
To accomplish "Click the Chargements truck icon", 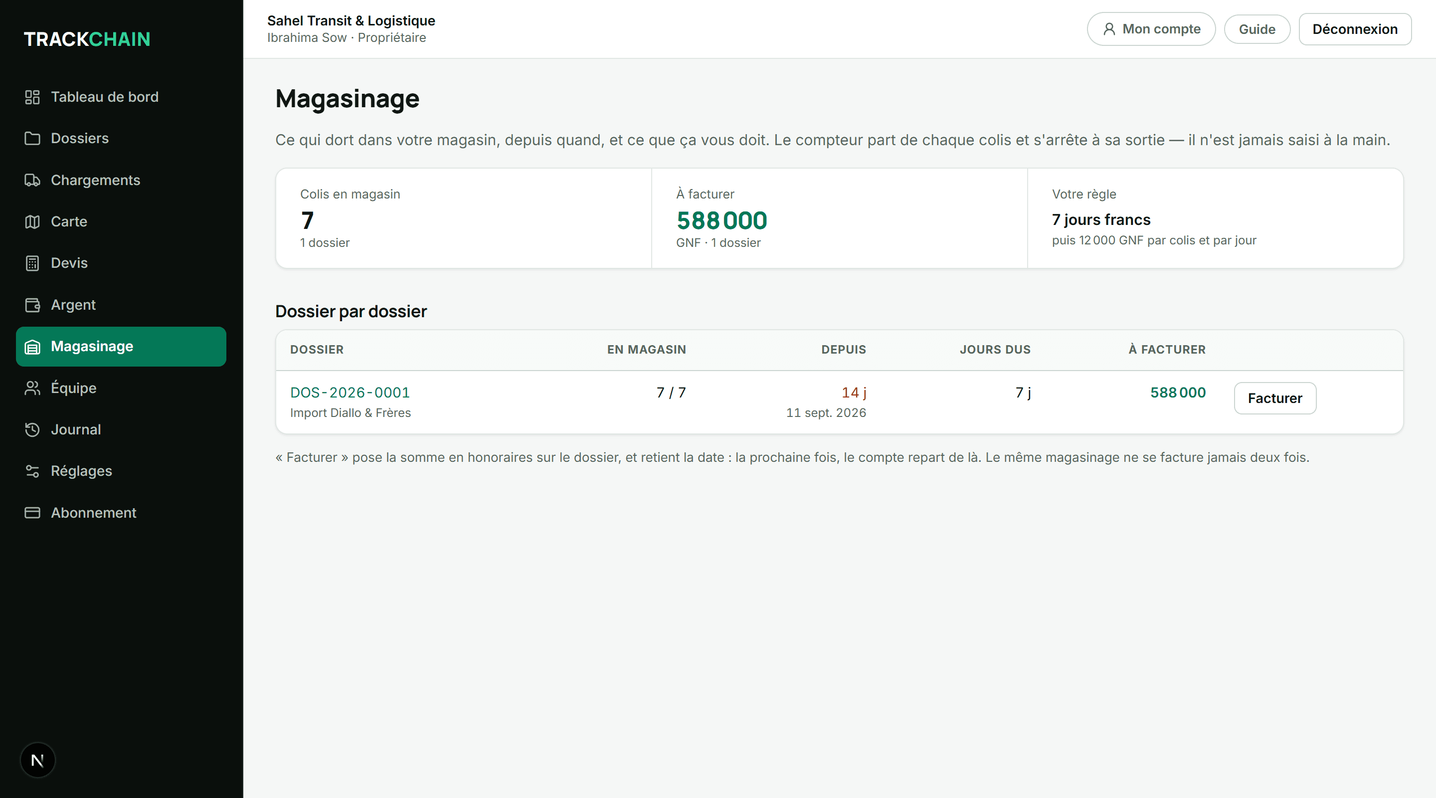I will (32, 180).
